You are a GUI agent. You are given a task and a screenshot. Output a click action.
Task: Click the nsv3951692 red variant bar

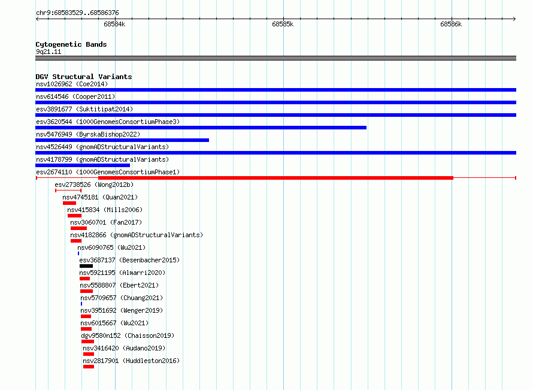click(x=86, y=316)
